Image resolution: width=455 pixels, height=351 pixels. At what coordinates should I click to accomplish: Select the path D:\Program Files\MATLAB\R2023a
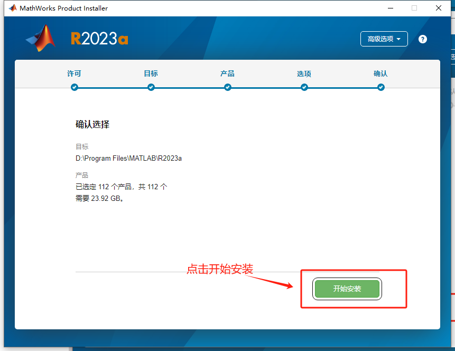coord(128,158)
